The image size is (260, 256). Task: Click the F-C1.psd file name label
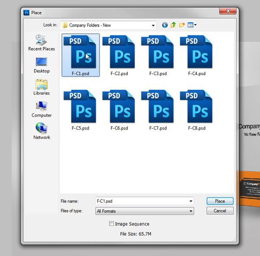(81, 74)
